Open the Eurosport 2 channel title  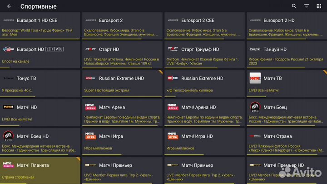(x=111, y=20)
